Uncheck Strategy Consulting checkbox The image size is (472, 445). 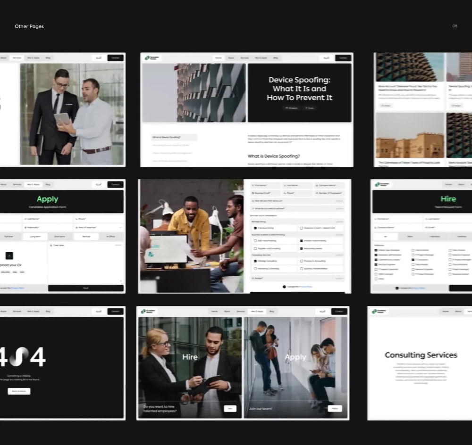tap(255, 261)
